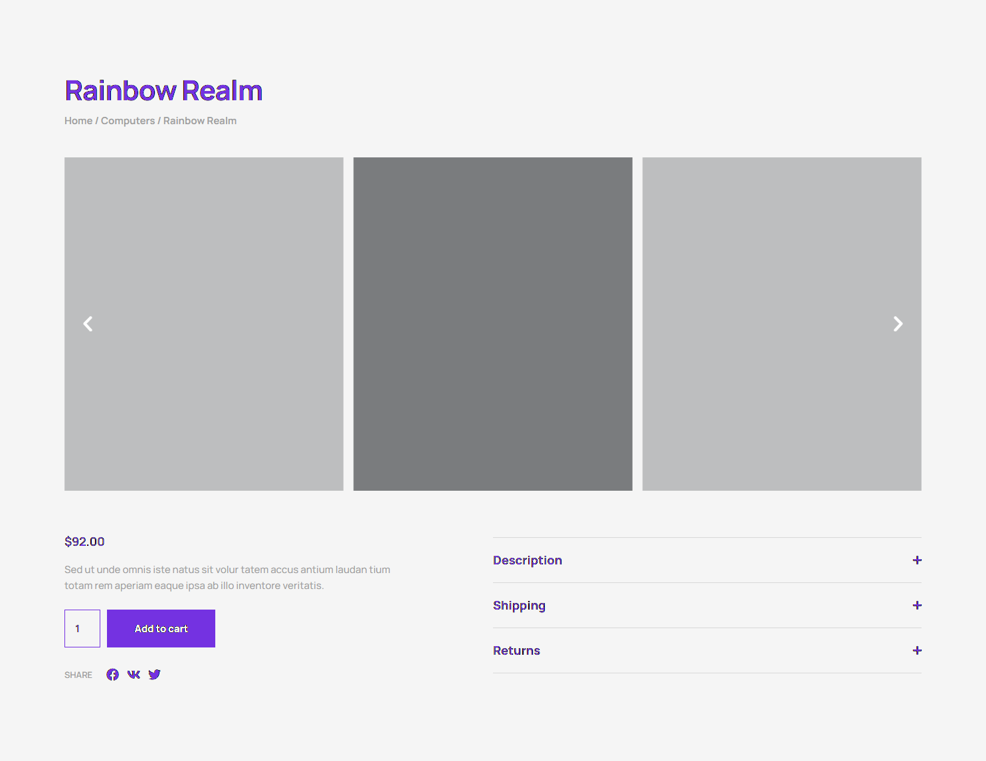Click the plus icon beside Description
The height and width of the screenshot is (761, 986).
[x=917, y=560]
